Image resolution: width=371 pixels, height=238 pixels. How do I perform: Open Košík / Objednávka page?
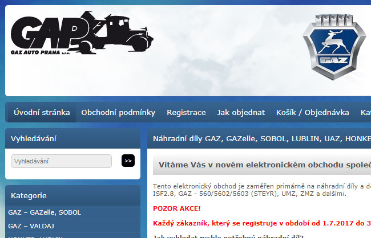313,112
